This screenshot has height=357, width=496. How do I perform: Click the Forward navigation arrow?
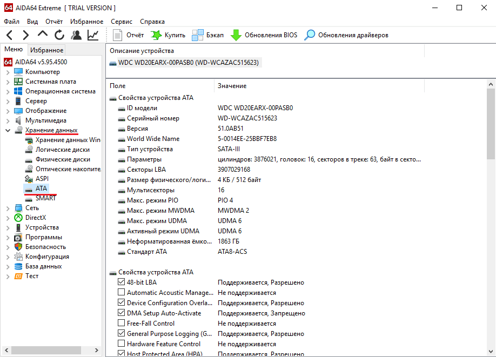coord(26,35)
